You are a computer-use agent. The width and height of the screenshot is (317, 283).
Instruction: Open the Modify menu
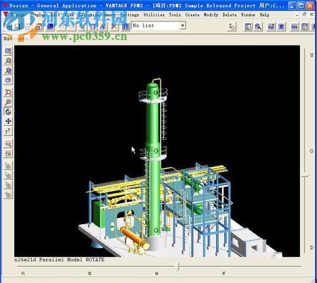(x=210, y=15)
